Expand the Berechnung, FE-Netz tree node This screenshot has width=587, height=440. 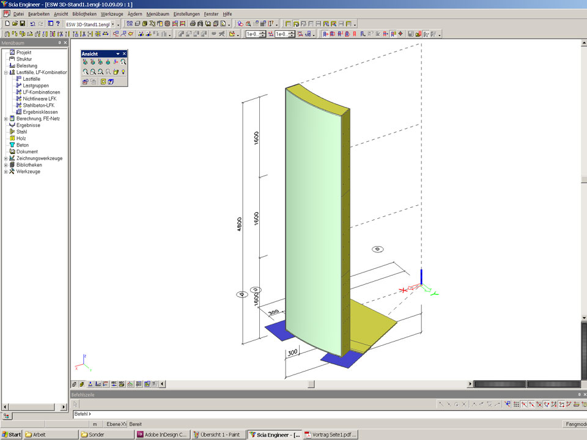6,119
